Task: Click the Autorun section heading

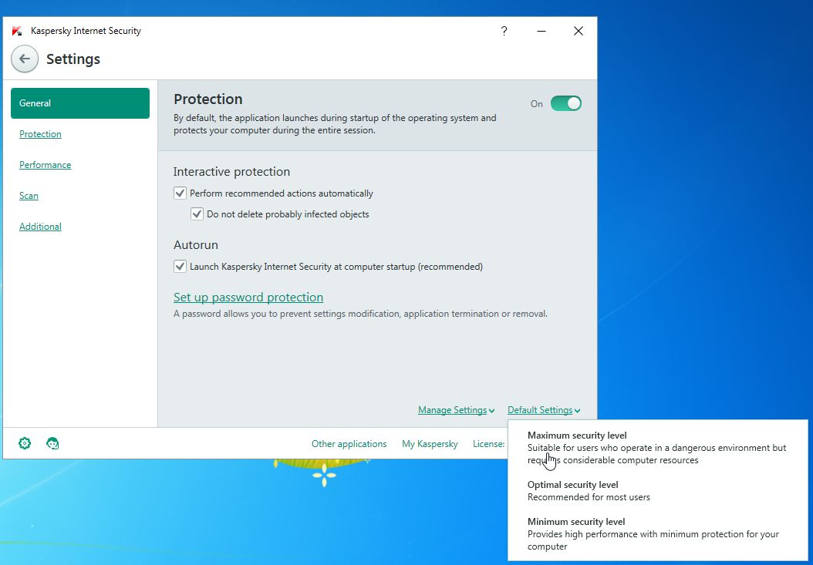Action: point(195,244)
